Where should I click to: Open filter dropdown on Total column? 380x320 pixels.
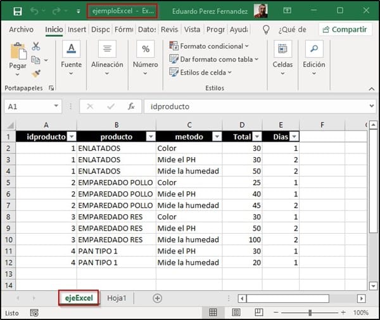coord(257,137)
